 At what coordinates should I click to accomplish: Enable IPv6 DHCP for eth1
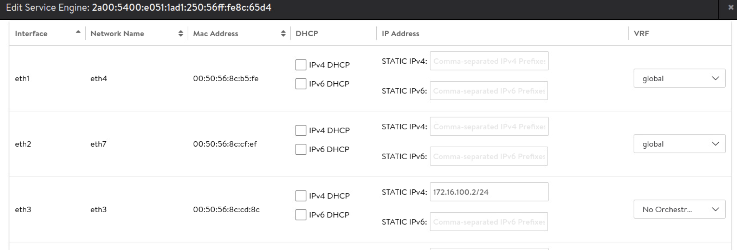coord(301,84)
